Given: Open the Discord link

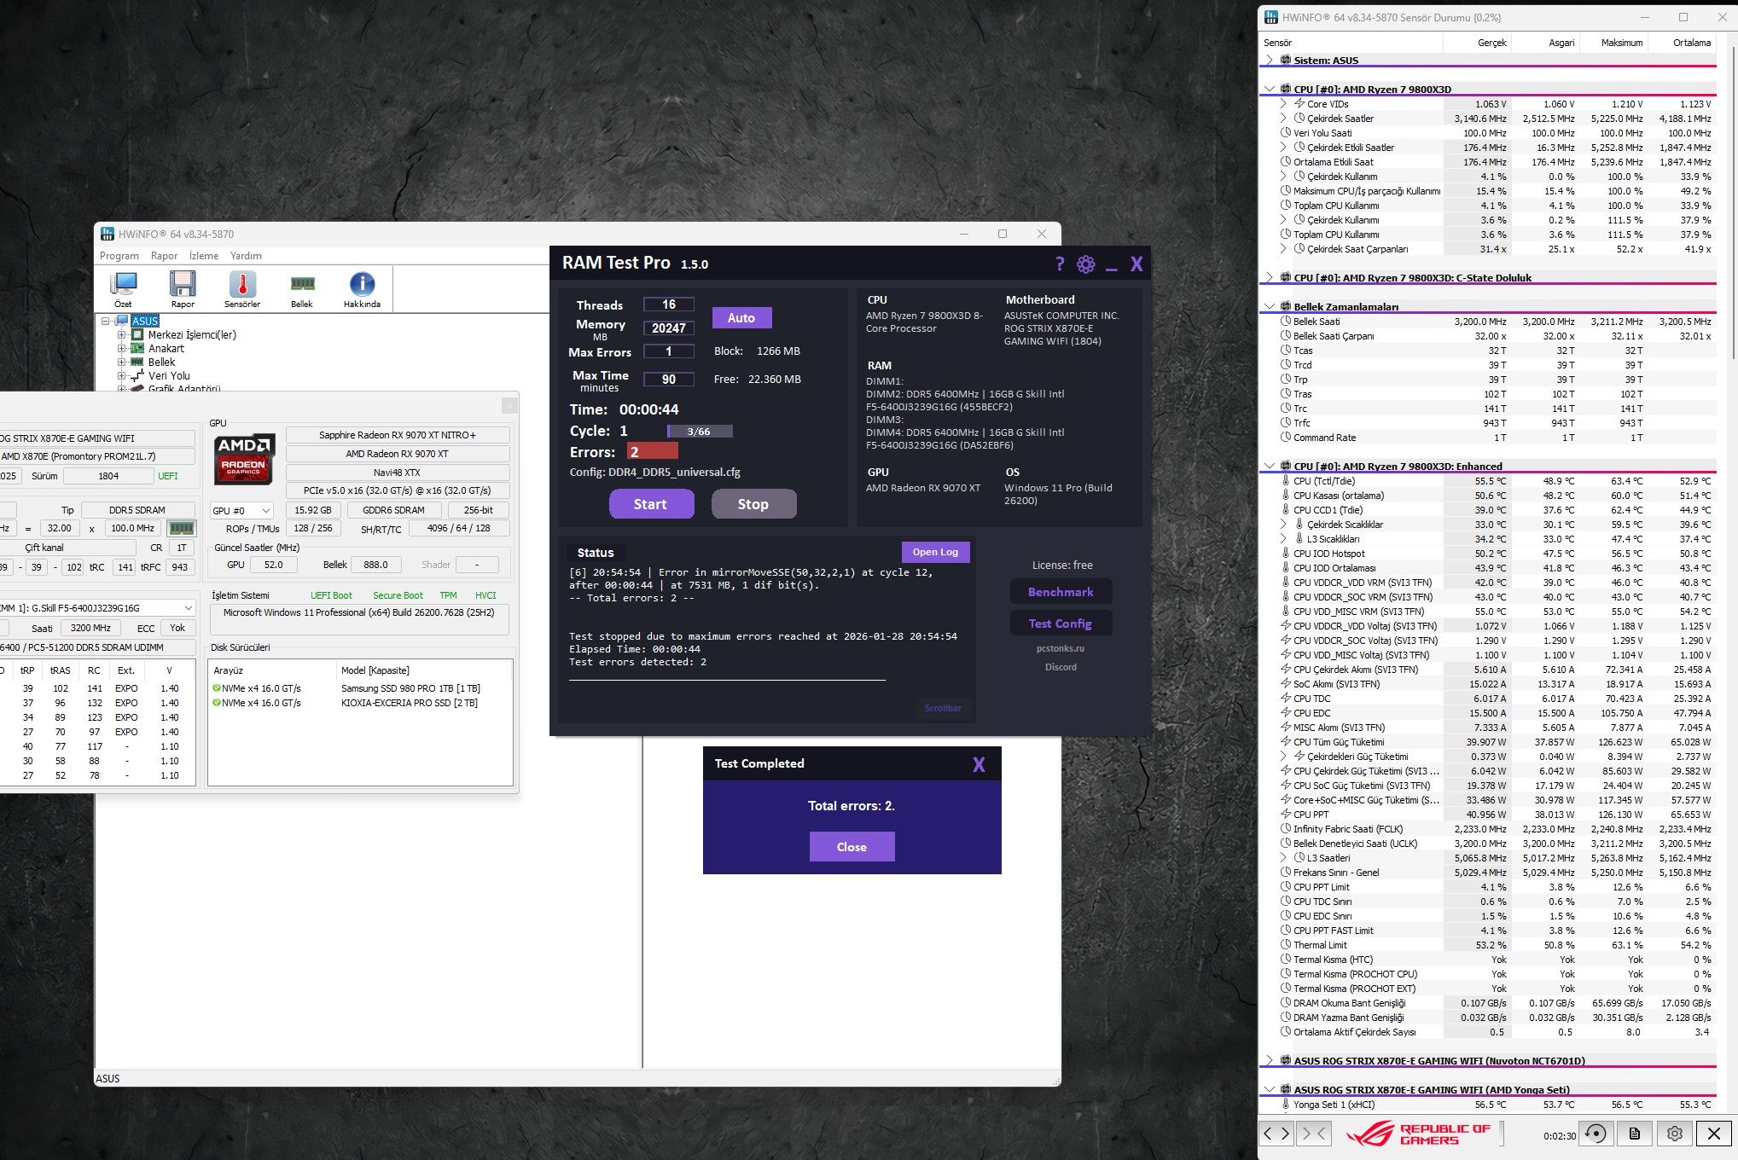Looking at the screenshot, I should [x=1061, y=667].
